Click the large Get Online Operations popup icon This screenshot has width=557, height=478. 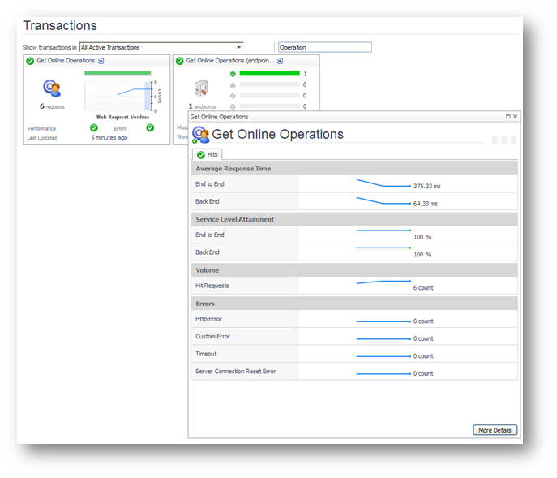pyautogui.click(x=200, y=135)
